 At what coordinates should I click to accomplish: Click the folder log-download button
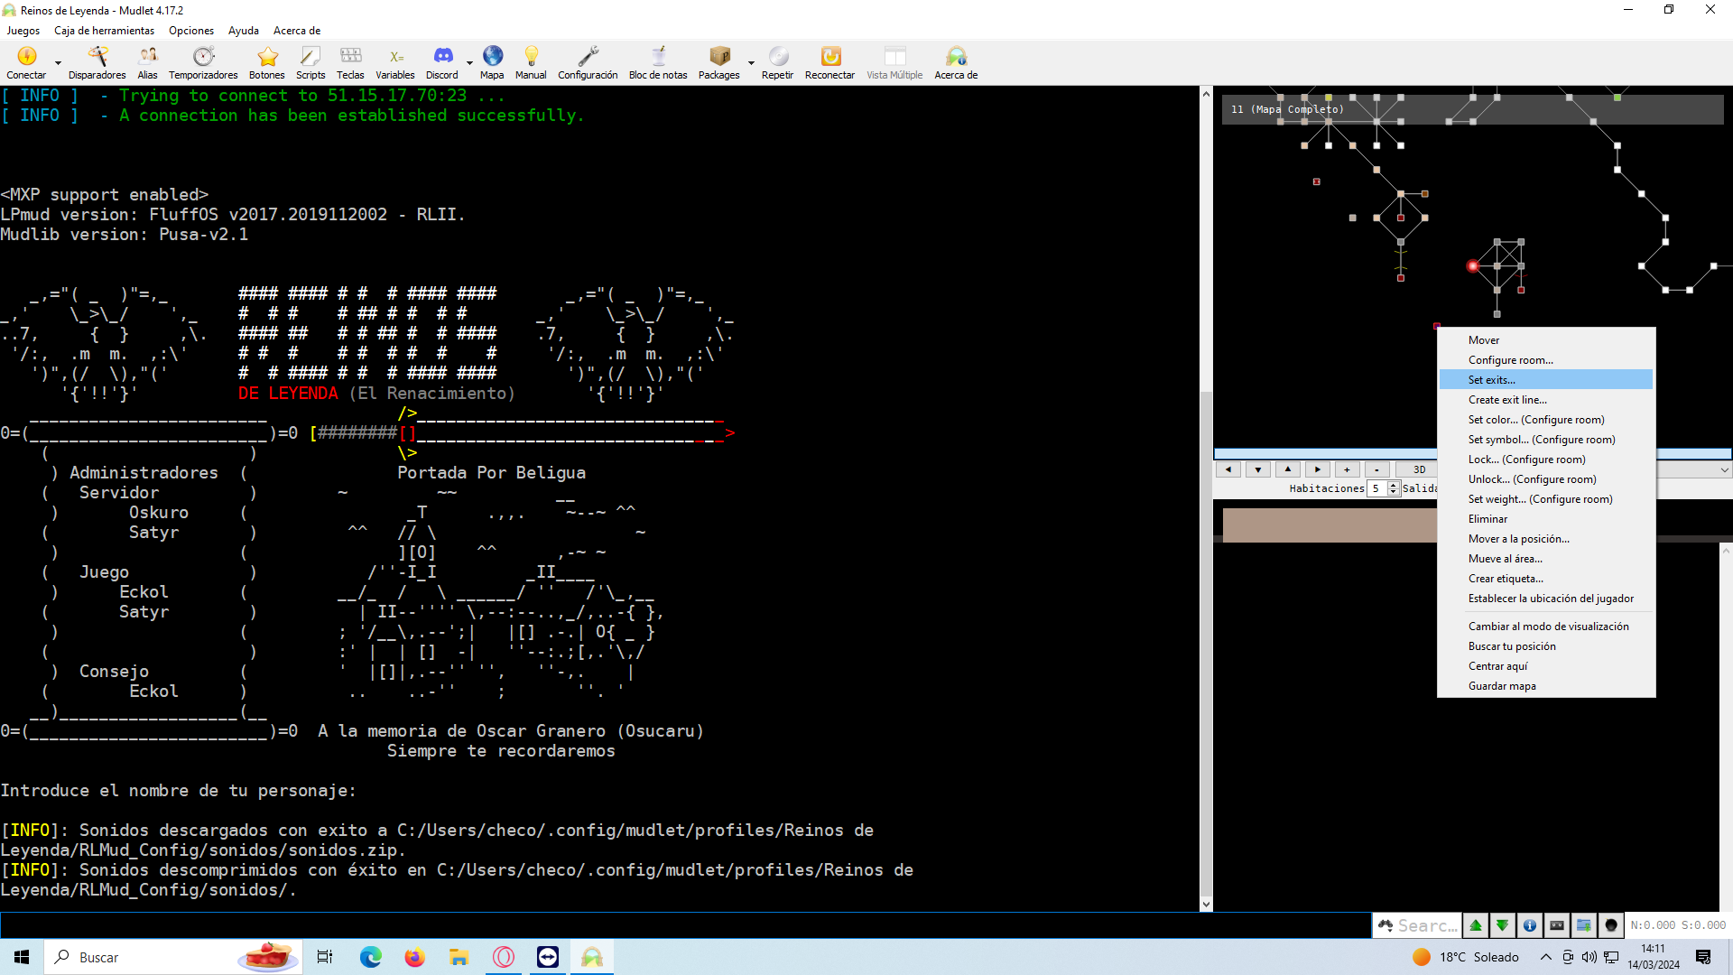point(1584,925)
